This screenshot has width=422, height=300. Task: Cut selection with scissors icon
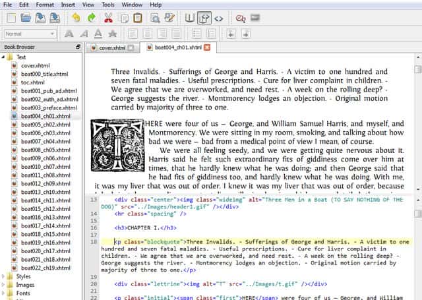click(108, 18)
